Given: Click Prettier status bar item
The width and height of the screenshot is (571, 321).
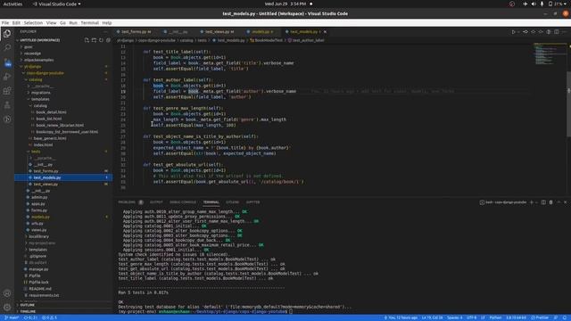Looking at the screenshot, I should pos(540,317).
